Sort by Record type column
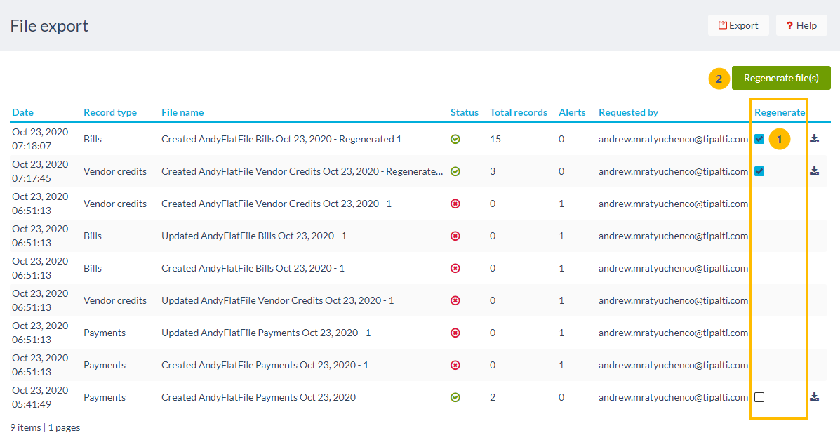This screenshot has width=840, height=440. click(x=109, y=112)
